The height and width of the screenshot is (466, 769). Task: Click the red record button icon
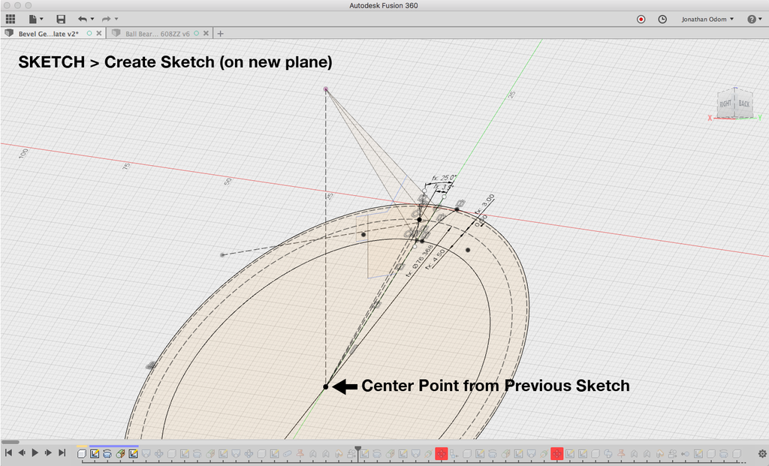coord(641,19)
